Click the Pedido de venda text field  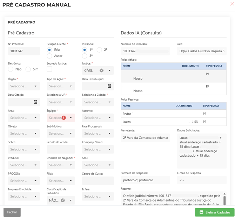(61, 149)
